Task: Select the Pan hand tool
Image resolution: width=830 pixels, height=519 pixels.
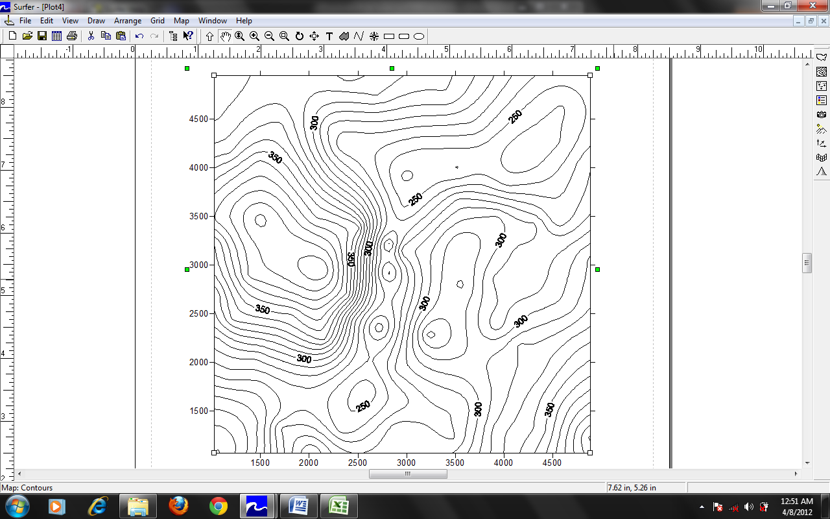Action: 225,36
